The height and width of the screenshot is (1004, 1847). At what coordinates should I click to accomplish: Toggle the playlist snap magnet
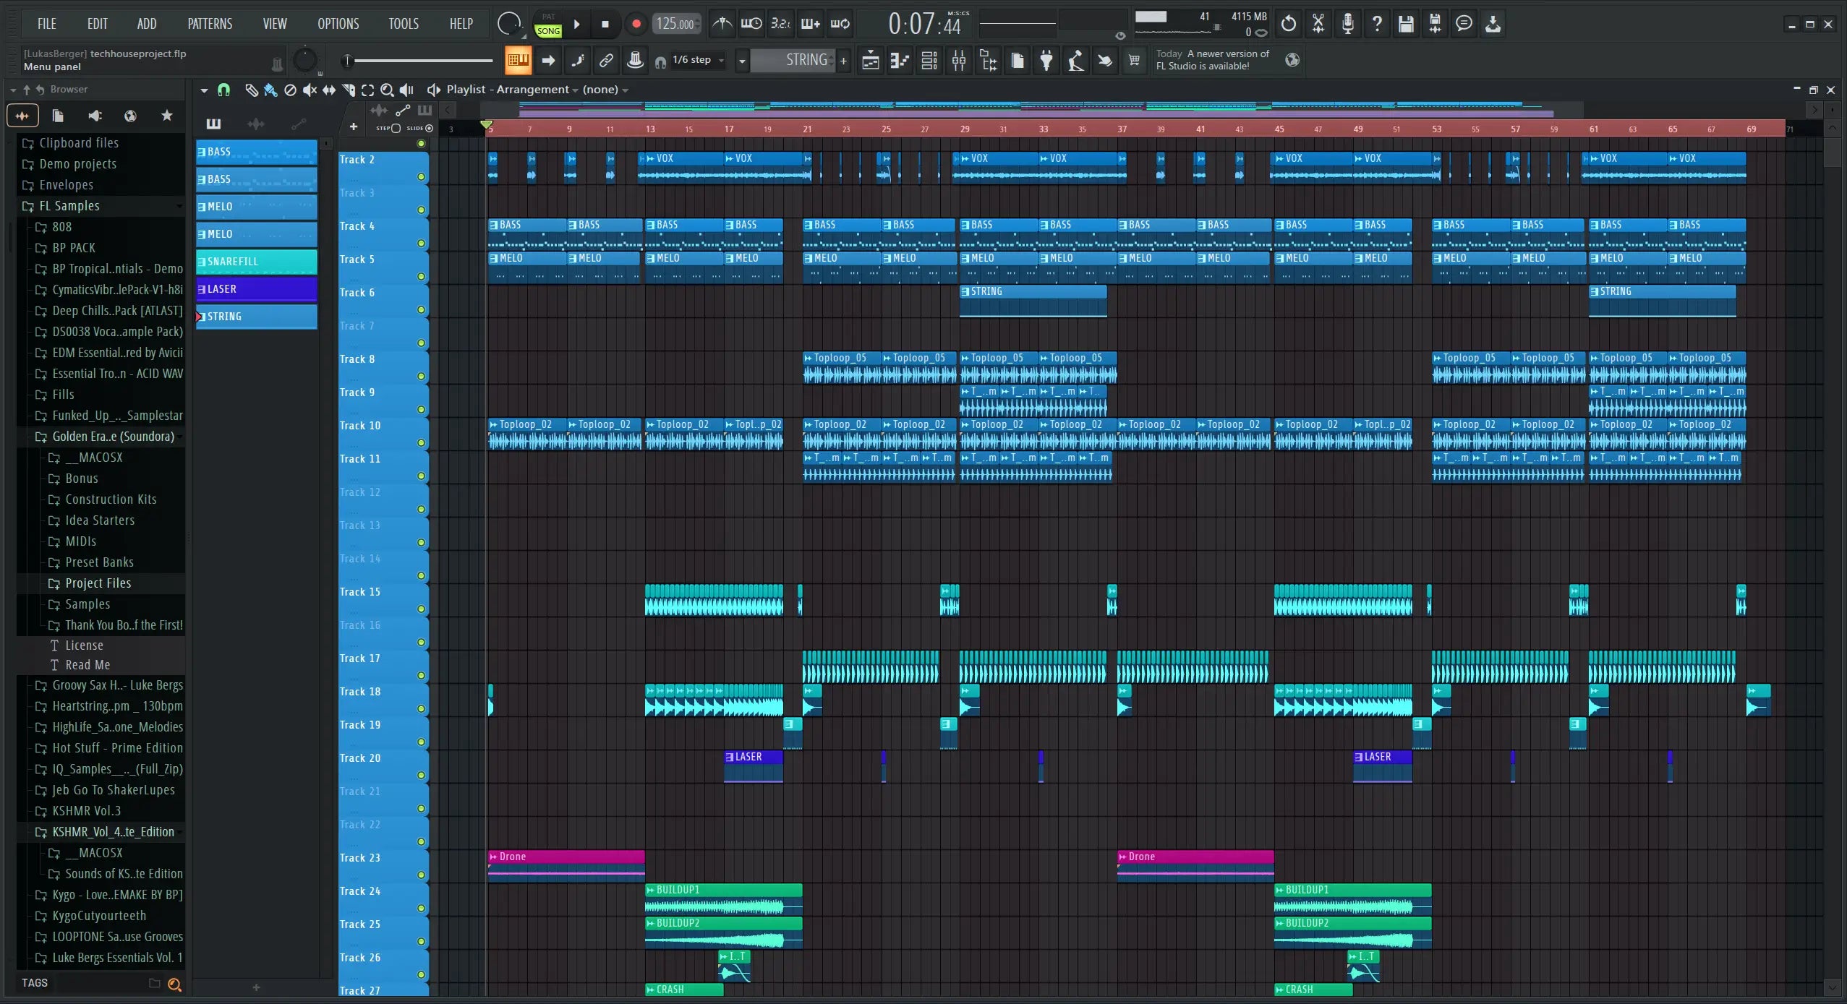tap(223, 90)
